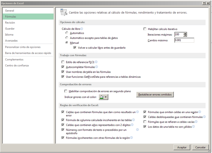Toggle Fórmulas que omiten celdas en una región

tap(145, 112)
